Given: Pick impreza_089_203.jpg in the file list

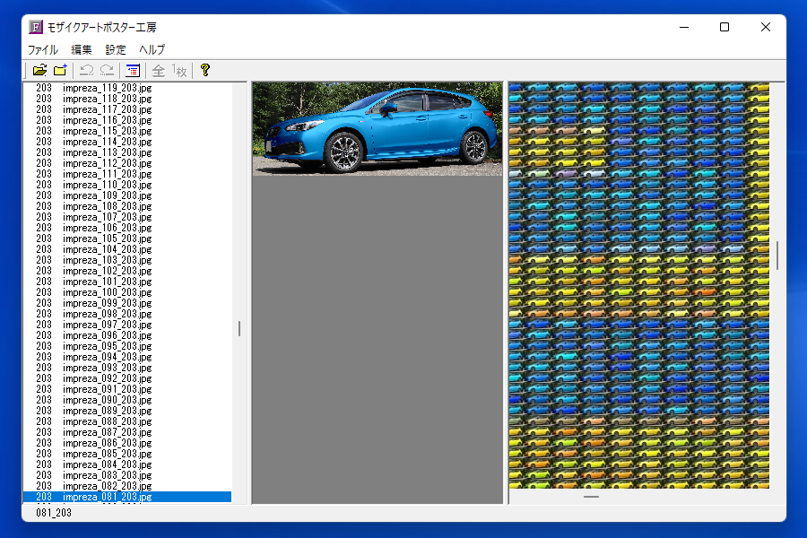Looking at the screenshot, I should tap(127, 411).
